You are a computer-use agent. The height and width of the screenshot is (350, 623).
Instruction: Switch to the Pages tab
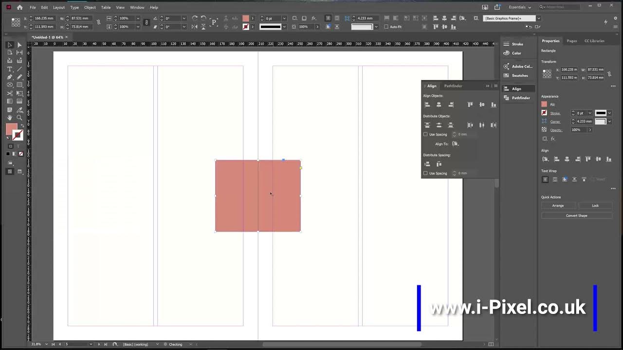(572, 41)
